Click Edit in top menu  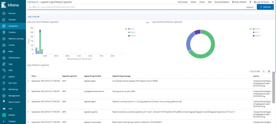210,2
